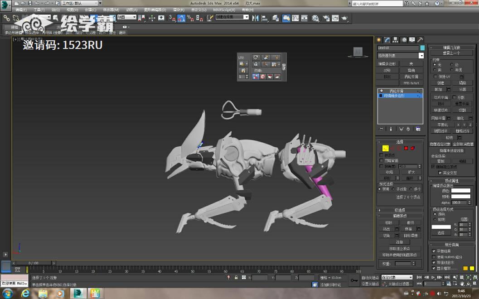
Task: Select the Vertex sub-object level icon
Action: [x=386, y=148]
